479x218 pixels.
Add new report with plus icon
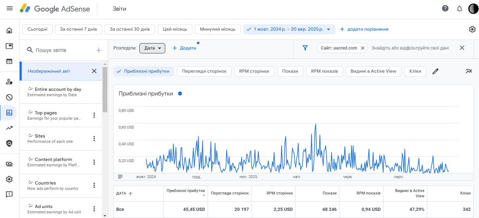99,50
